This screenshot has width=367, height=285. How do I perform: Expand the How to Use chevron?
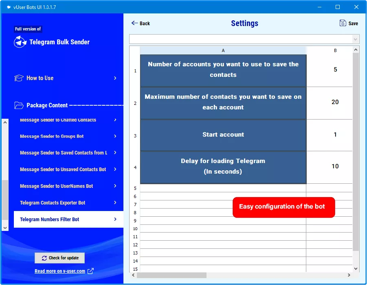pyautogui.click(x=115, y=78)
